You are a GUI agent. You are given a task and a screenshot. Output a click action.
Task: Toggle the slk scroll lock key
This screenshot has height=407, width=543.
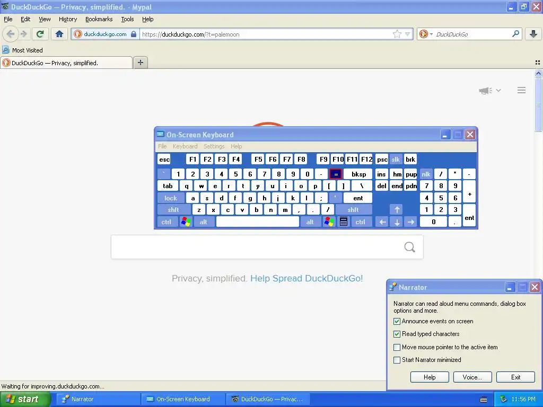click(396, 159)
